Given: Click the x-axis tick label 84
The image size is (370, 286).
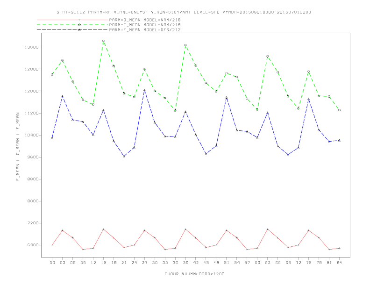Looking at the screenshot, I should point(339,263).
